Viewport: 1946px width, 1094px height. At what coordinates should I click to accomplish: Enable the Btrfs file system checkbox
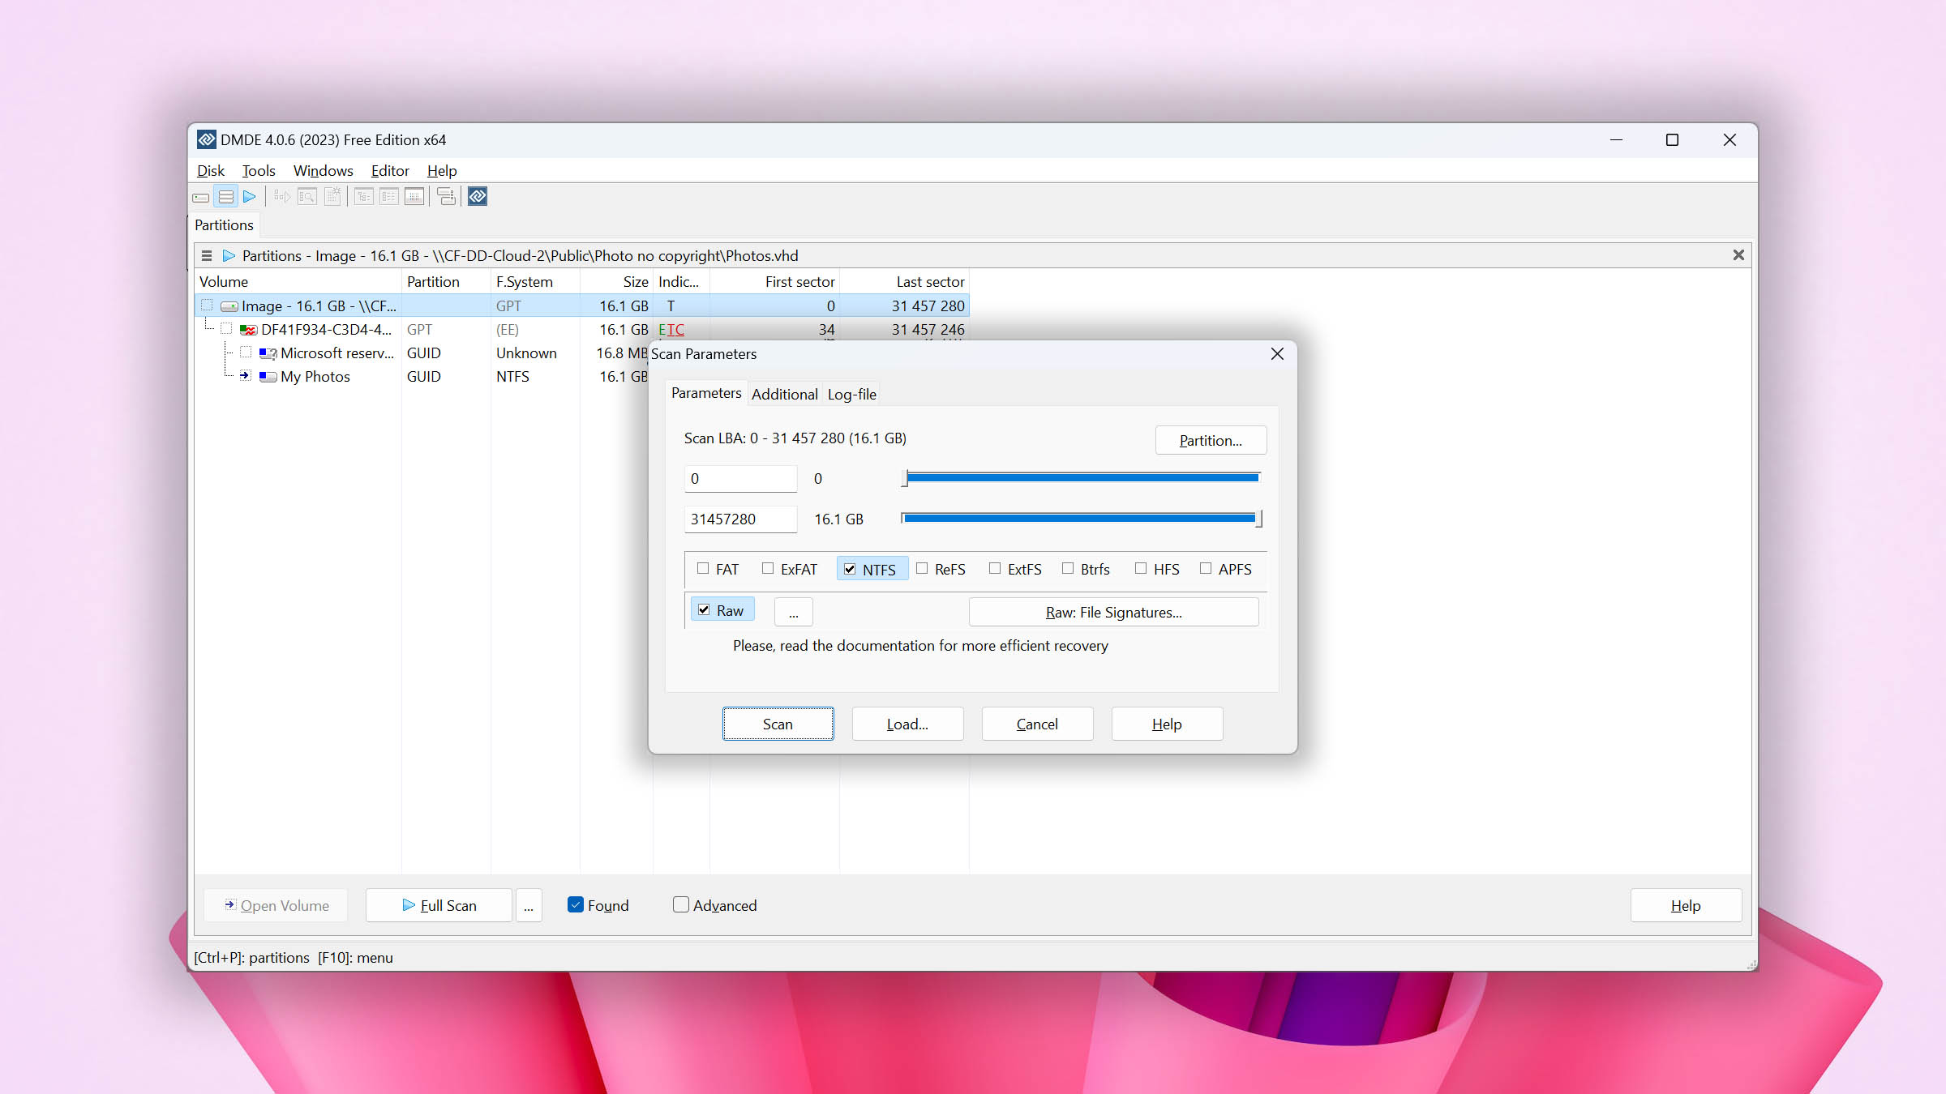pos(1068,569)
